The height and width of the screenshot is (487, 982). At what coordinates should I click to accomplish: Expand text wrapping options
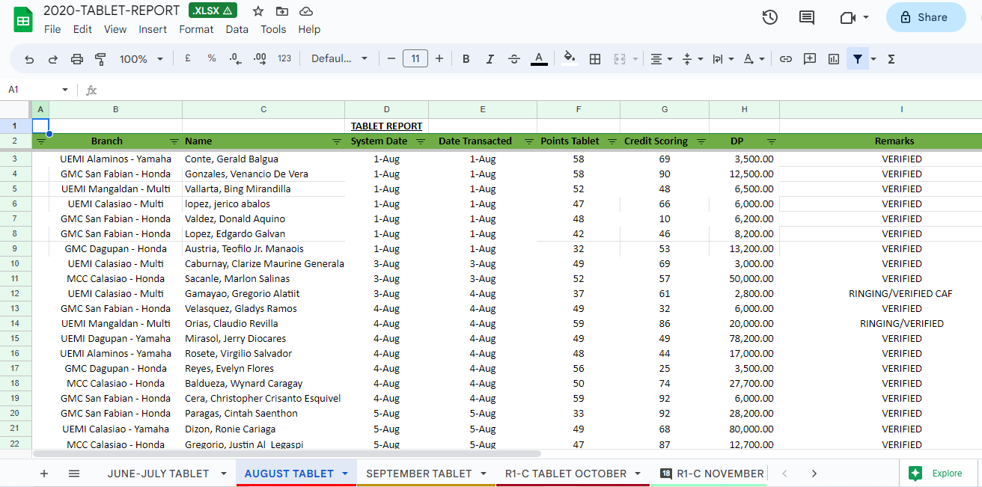tap(723, 59)
